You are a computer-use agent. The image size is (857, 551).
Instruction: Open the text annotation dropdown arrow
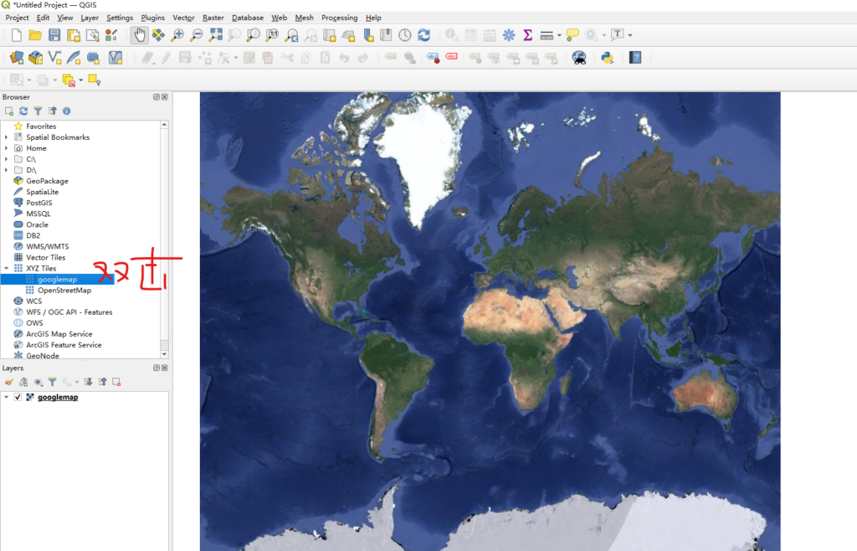(629, 35)
